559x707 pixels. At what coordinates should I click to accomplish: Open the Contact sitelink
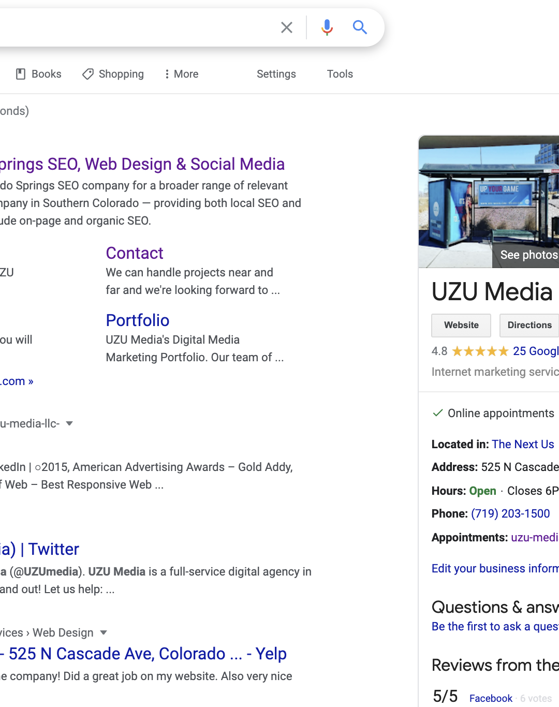point(135,253)
